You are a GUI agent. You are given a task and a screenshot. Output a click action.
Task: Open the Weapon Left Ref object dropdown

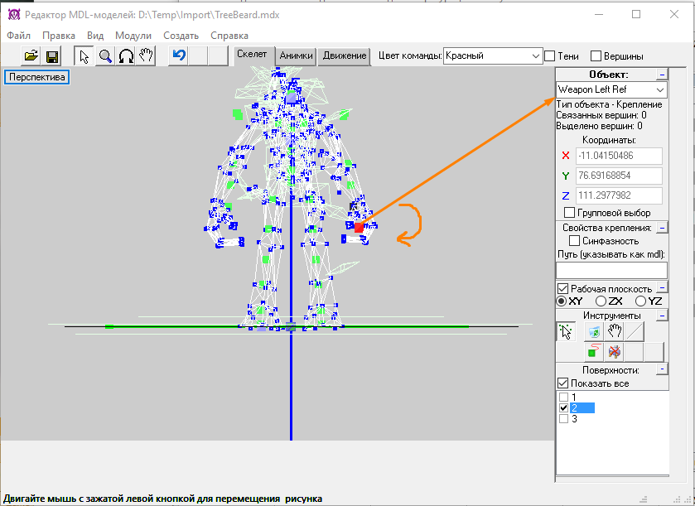tap(611, 89)
